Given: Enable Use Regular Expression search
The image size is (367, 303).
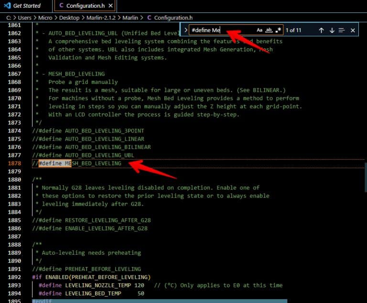Looking at the screenshot, I should click(279, 30).
